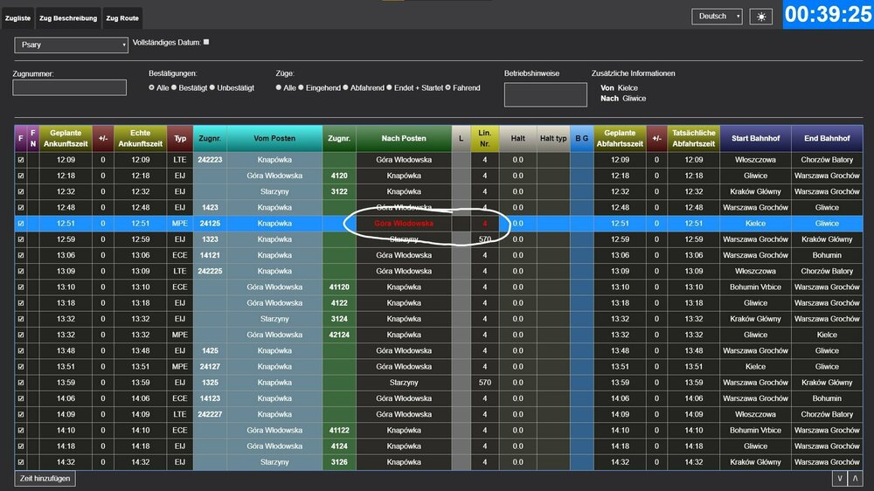874x491 pixels.
Task: Toggle checkbox for the 12:09 train 242223
Action: (21, 160)
